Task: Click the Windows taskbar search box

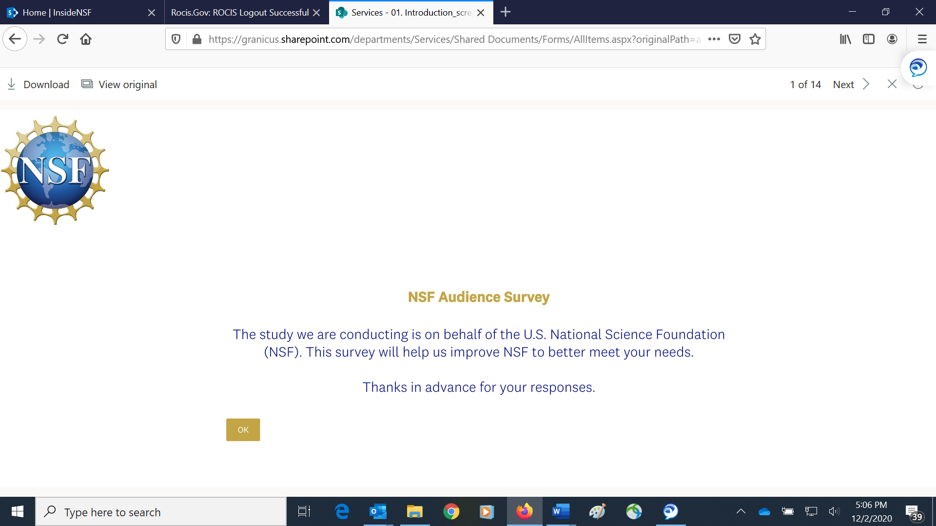Action: pos(161,512)
